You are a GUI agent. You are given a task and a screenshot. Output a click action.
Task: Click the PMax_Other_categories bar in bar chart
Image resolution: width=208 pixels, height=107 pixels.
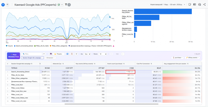click(x=143, y=23)
